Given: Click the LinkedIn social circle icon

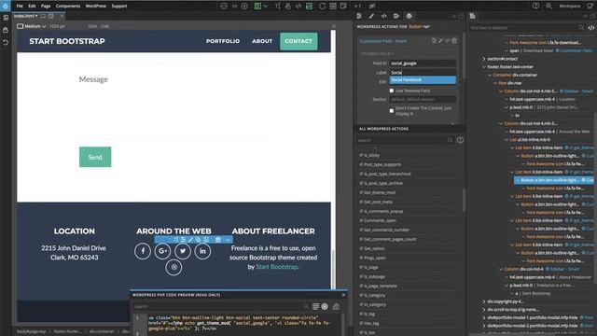Looking at the screenshot, I should [x=202, y=251].
